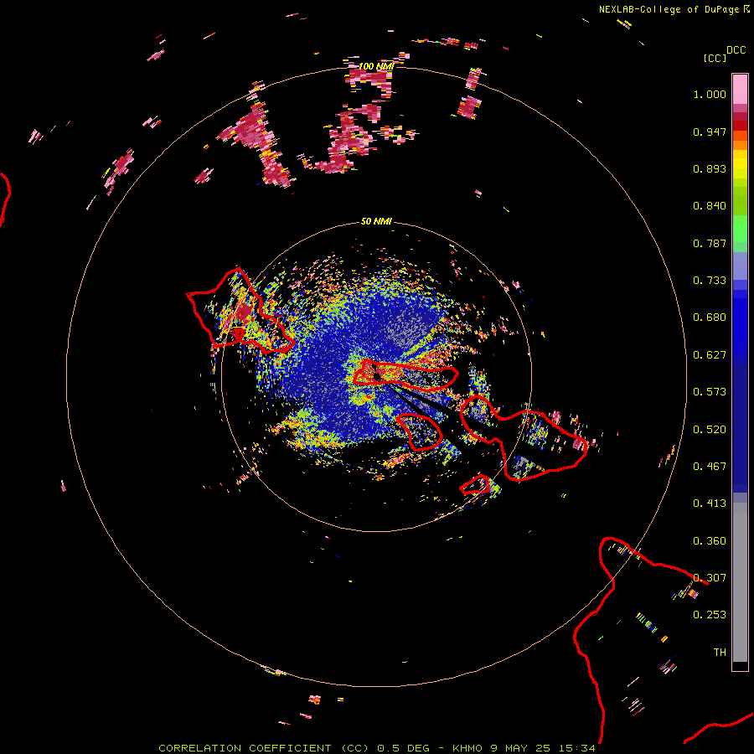Image resolution: width=754 pixels, height=754 pixels.
Task: Click the 0.733 scale value
Action: (x=710, y=281)
